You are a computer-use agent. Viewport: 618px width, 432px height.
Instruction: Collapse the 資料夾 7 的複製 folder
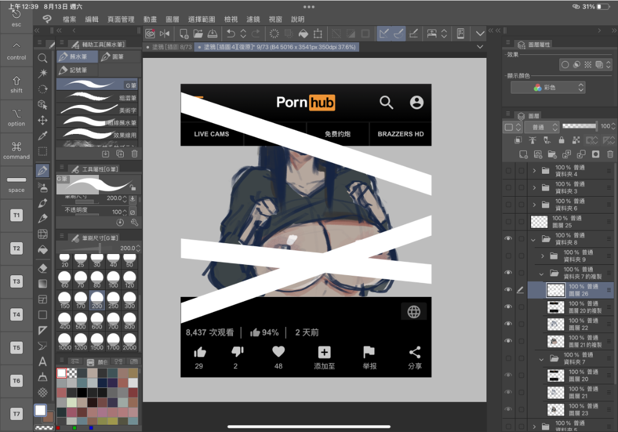tap(541, 273)
